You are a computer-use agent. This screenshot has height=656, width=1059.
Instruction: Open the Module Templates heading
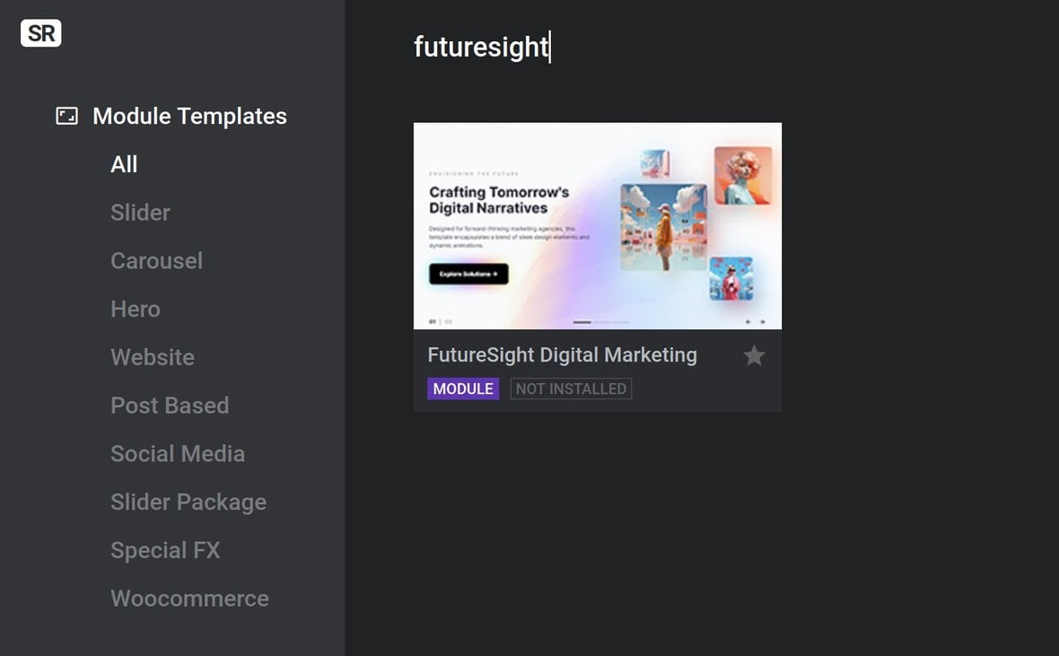point(189,116)
